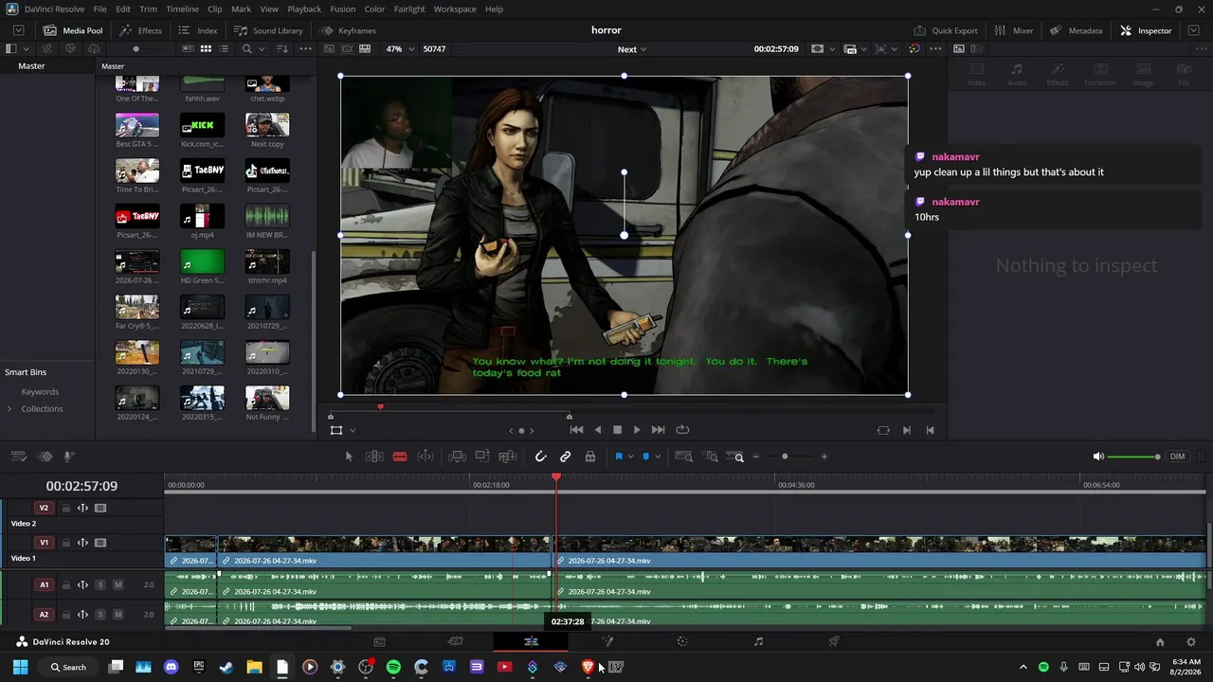
Task: Lock the V1 video track
Action: 65,543
